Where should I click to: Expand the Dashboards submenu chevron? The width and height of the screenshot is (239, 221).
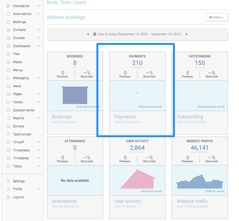pyautogui.click(x=39, y=46)
